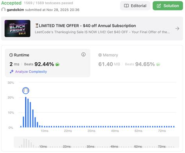Click the tallest blue bar in the histogram

pyautogui.click(x=26, y=112)
